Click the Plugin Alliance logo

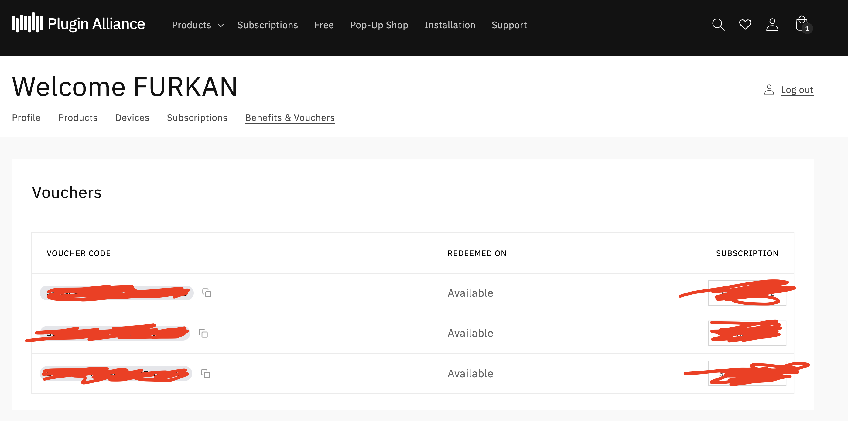[78, 23]
